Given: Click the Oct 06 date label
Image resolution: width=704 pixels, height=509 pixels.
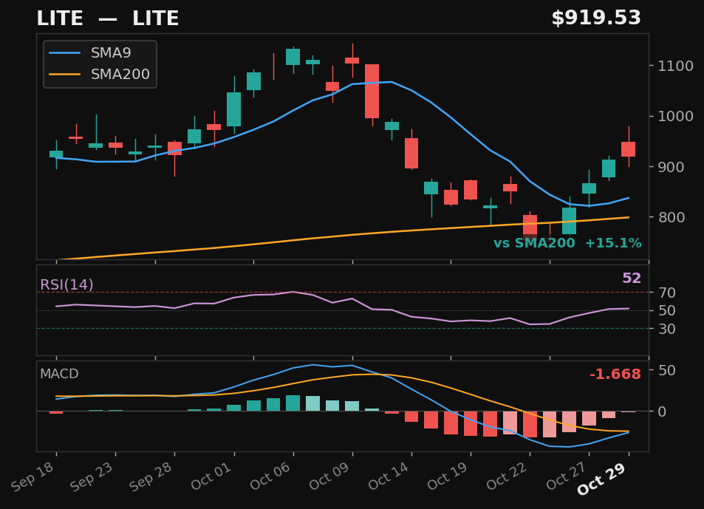Looking at the screenshot, I should click(x=270, y=476).
